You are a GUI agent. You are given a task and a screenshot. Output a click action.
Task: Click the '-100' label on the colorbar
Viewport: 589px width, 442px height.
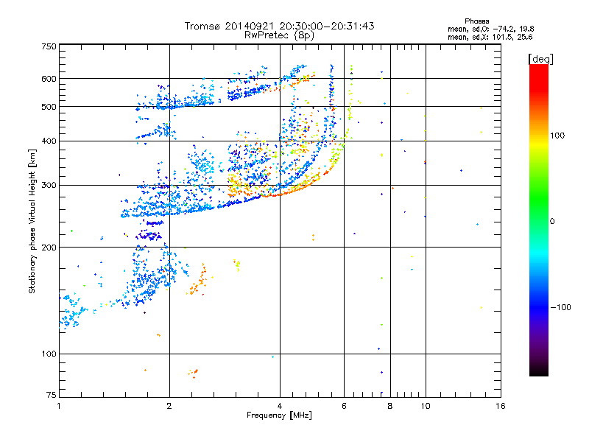click(560, 307)
